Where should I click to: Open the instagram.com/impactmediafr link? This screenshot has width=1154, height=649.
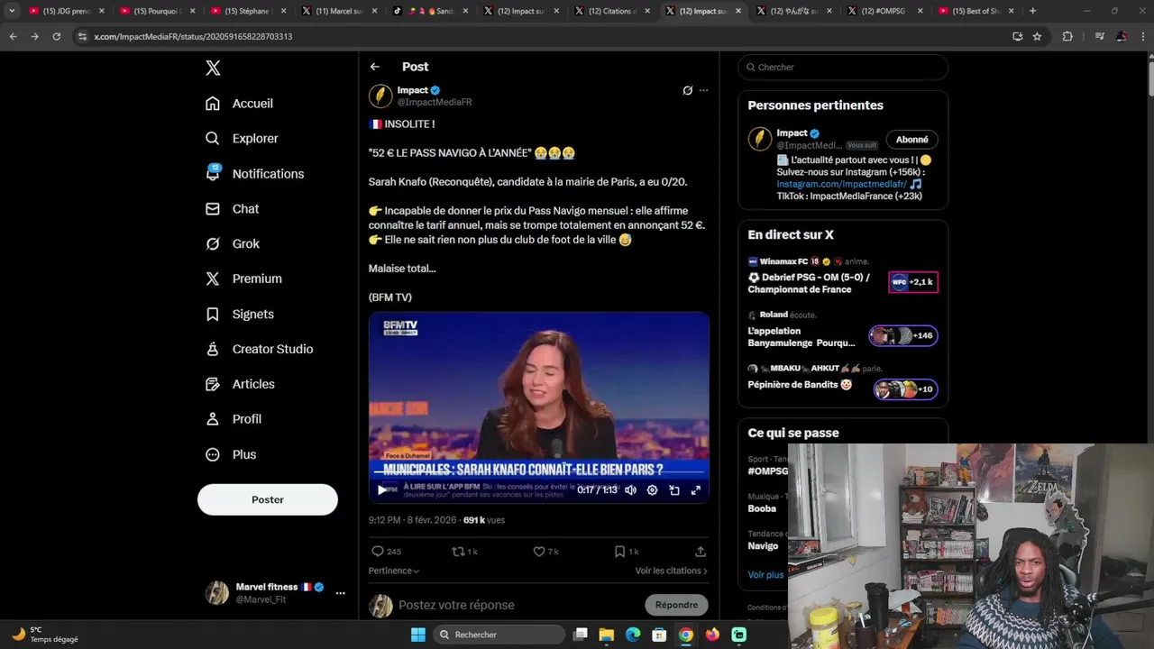pyautogui.click(x=842, y=184)
